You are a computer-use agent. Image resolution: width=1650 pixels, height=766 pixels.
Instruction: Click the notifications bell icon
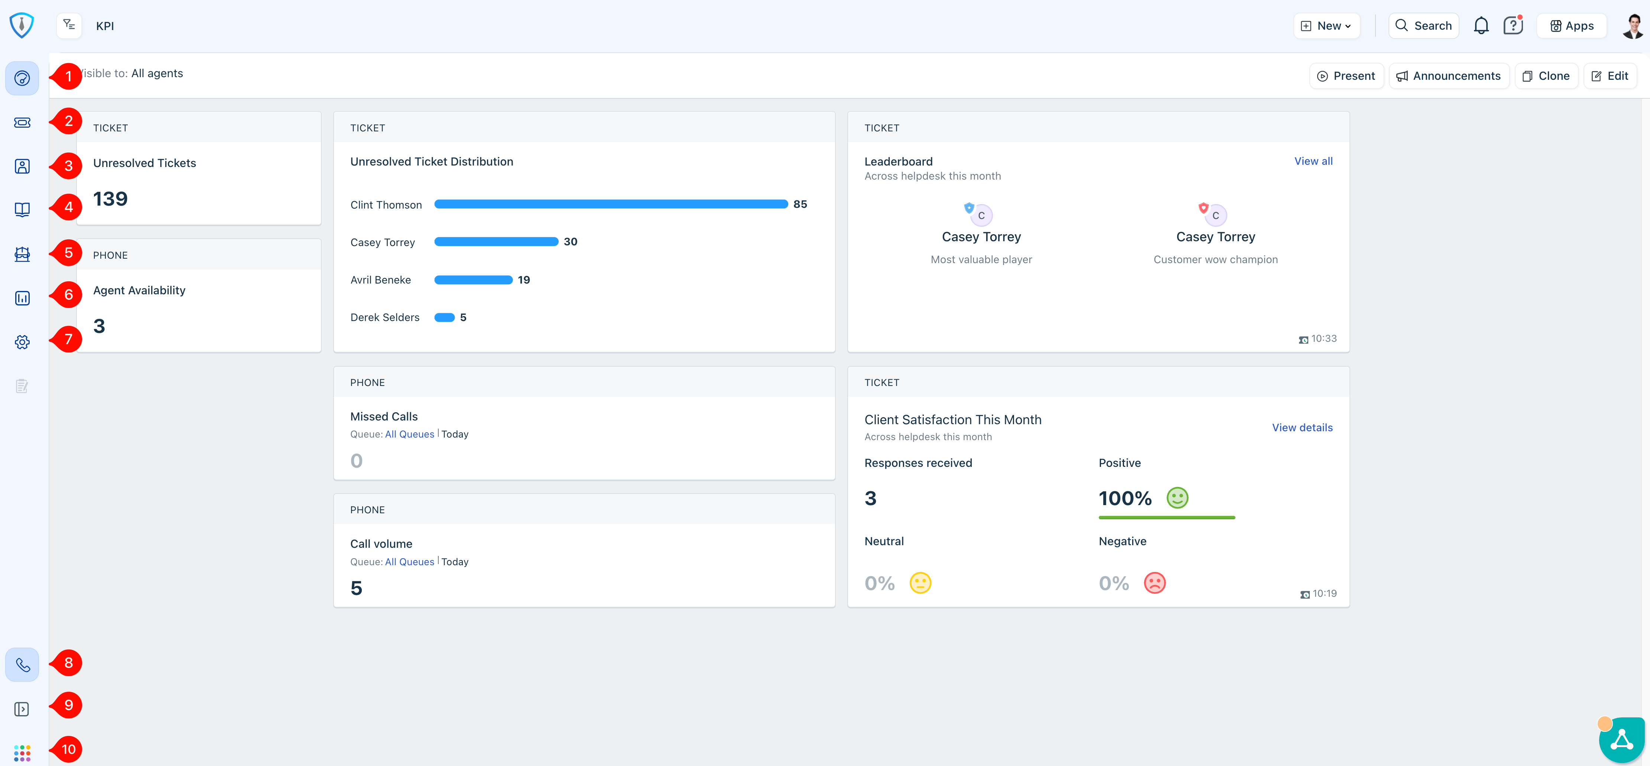click(1480, 26)
